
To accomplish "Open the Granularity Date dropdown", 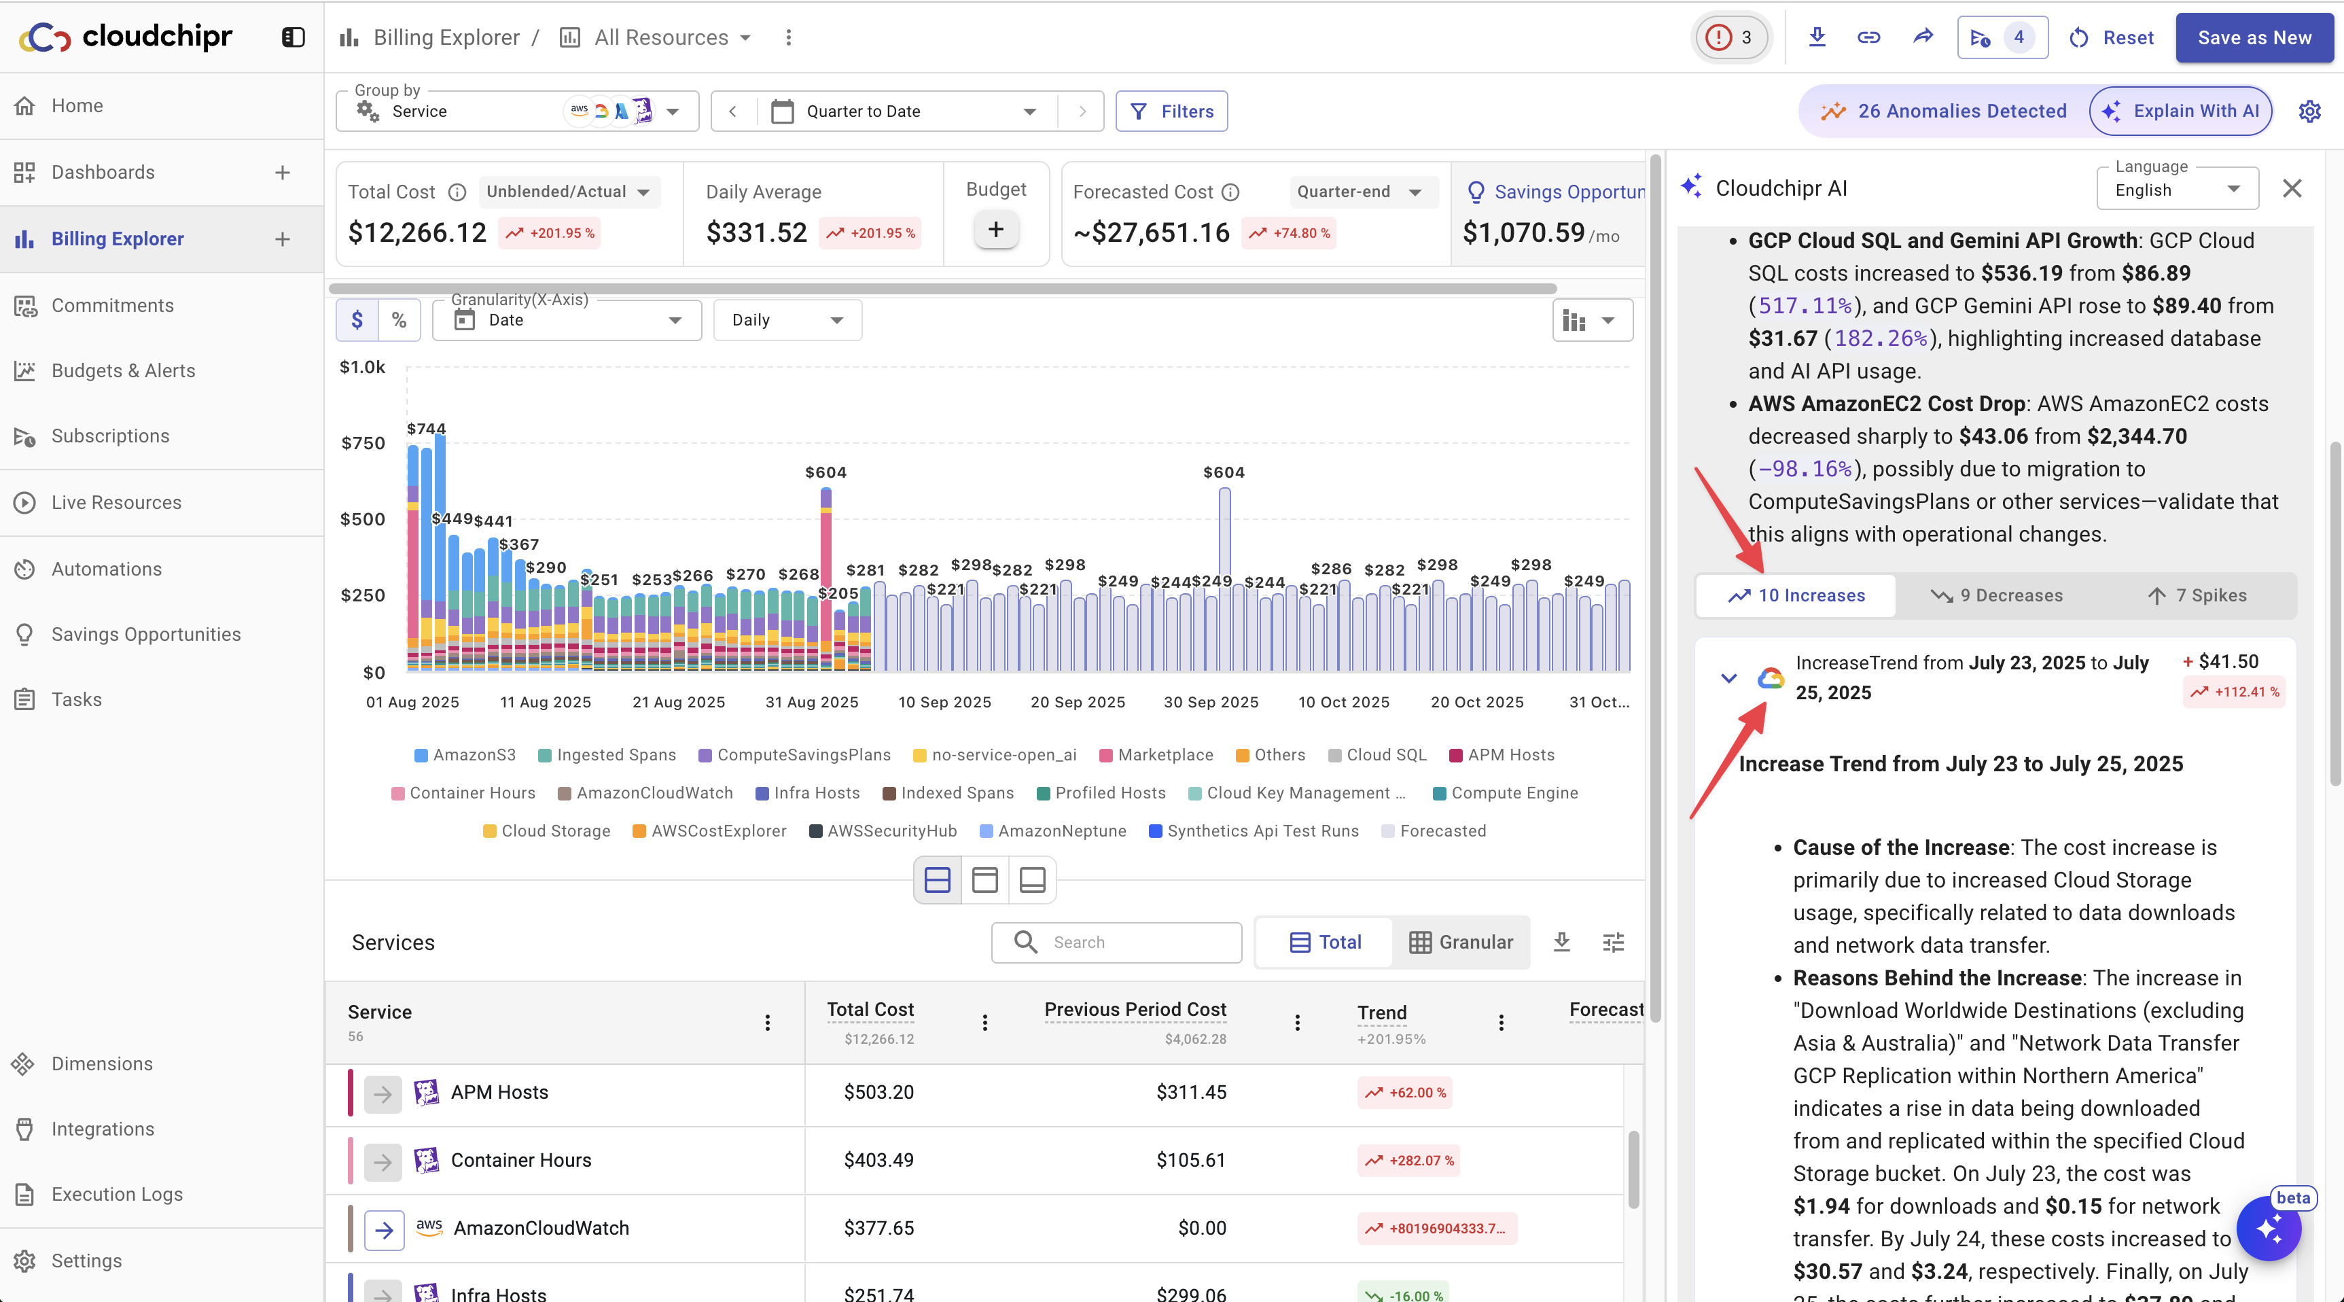I will [567, 320].
